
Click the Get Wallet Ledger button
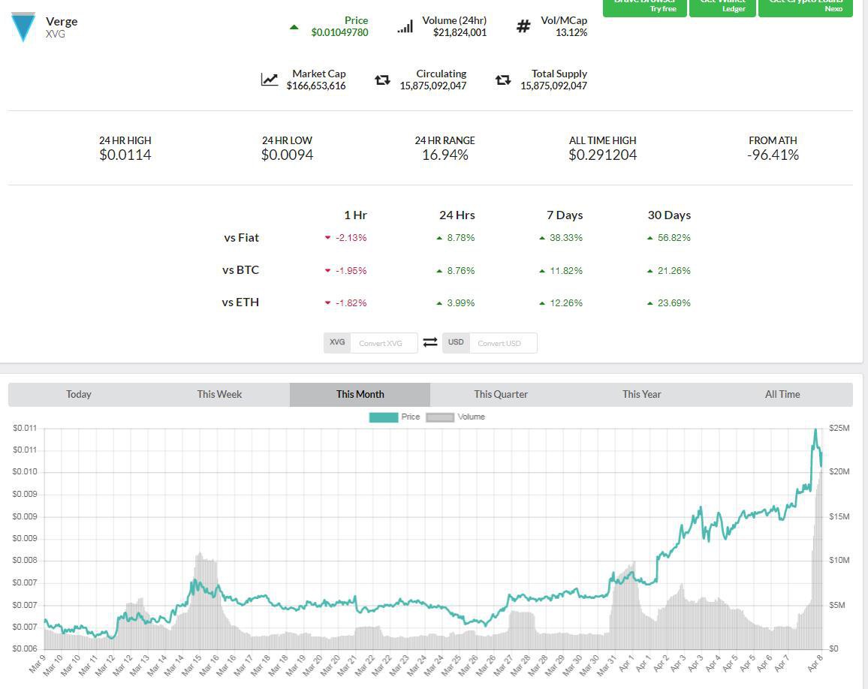(722, 6)
